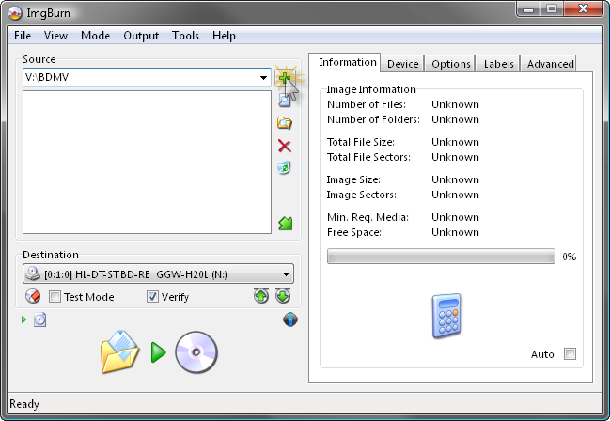
Task: Minimize the ImgBurn window
Action: point(528,8)
